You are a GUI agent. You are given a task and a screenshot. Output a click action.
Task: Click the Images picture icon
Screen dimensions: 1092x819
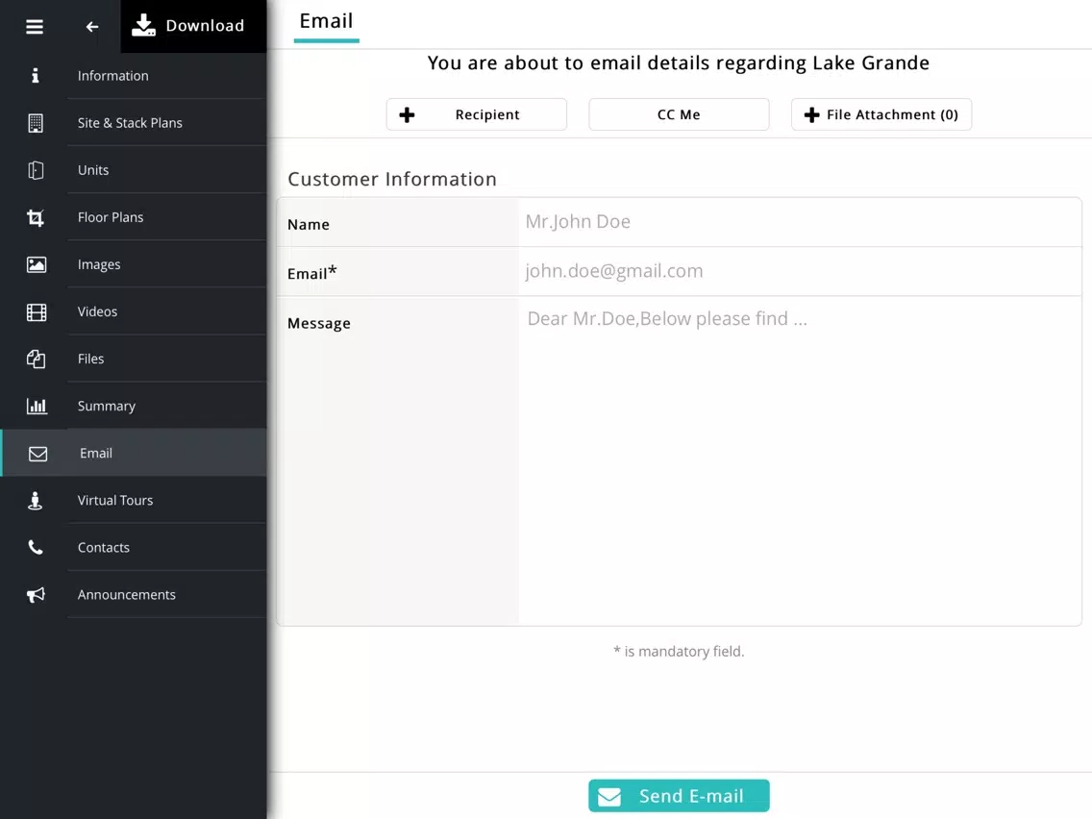(x=37, y=264)
